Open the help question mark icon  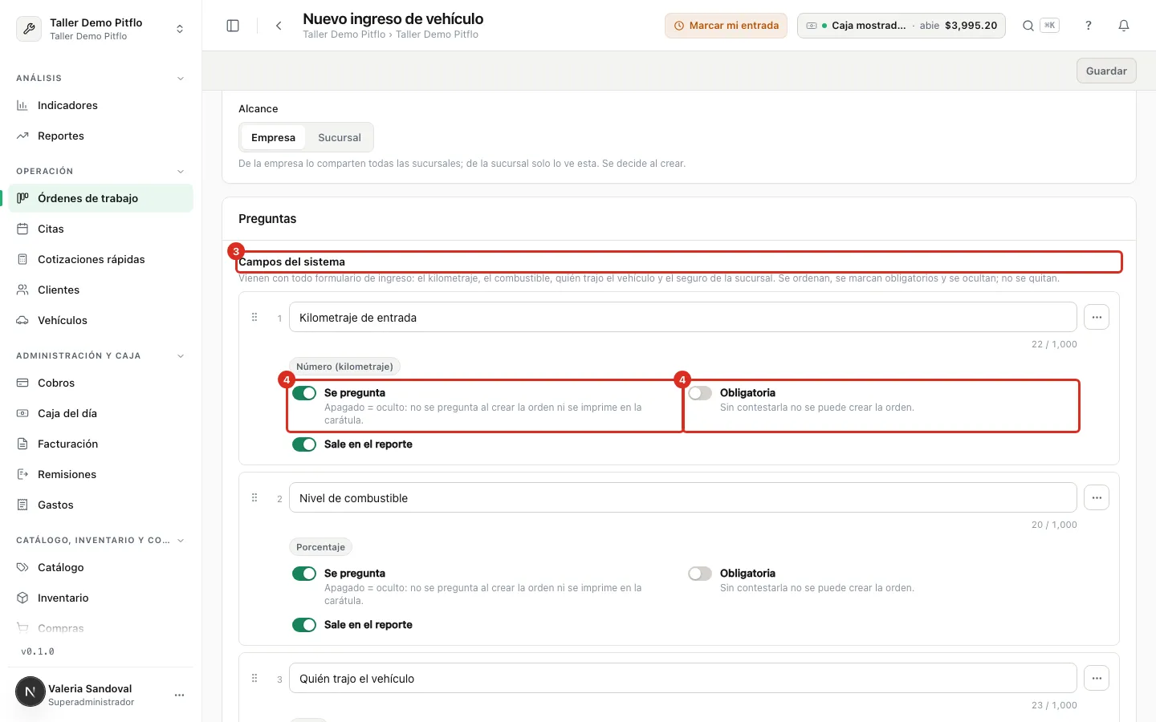pyautogui.click(x=1089, y=26)
